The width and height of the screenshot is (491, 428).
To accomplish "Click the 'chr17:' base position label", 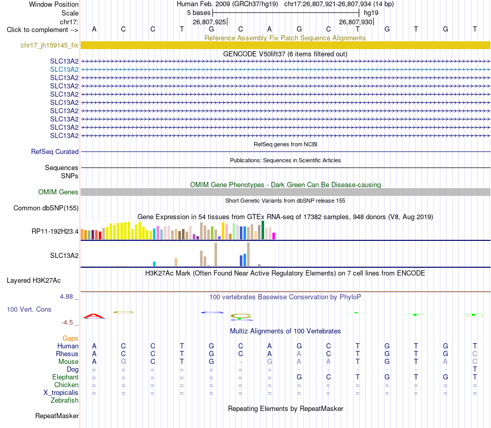I will [x=69, y=22].
